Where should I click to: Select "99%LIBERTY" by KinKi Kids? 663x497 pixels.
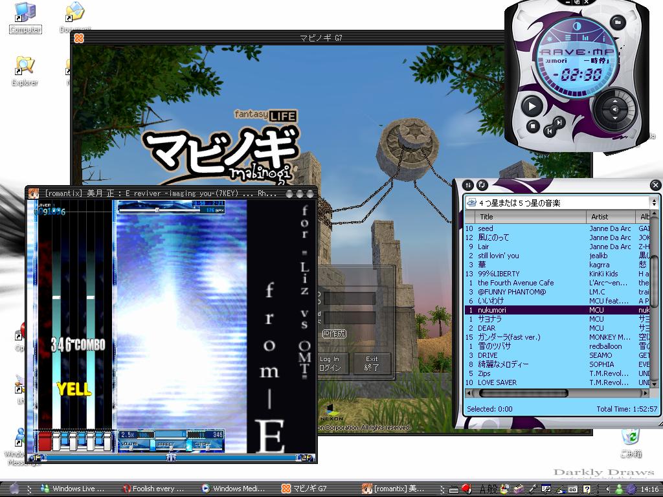pos(557,274)
